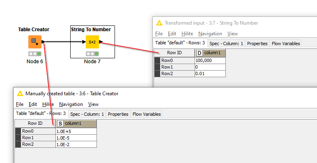Select Row0 in Table Creator table
Screen dimensions: 317x163
pyautogui.click(x=35, y=131)
